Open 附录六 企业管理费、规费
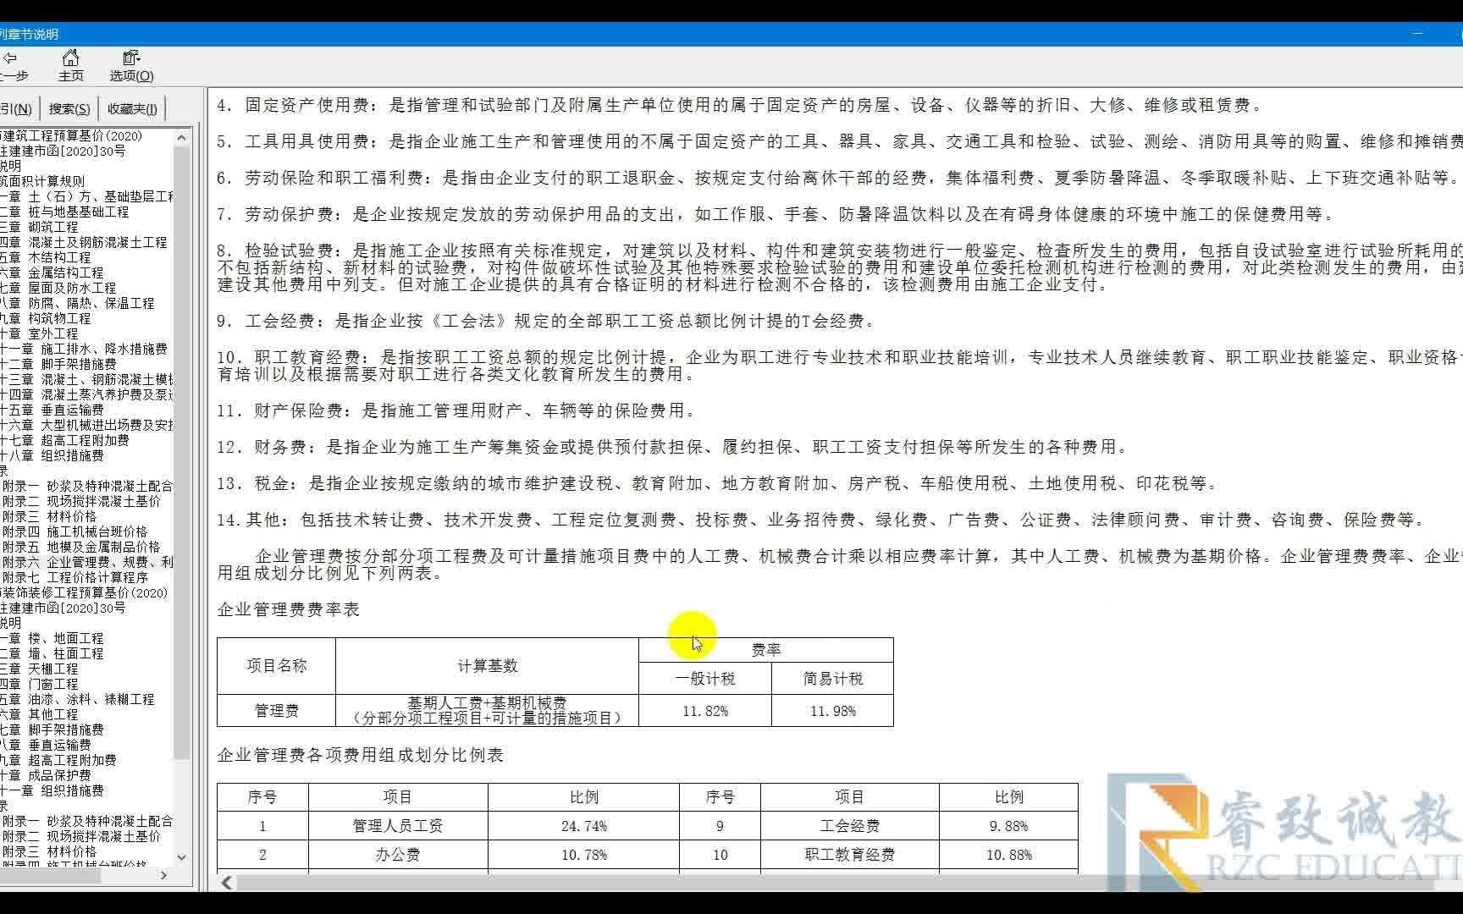This screenshot has height=914, width=1463. 87,562
